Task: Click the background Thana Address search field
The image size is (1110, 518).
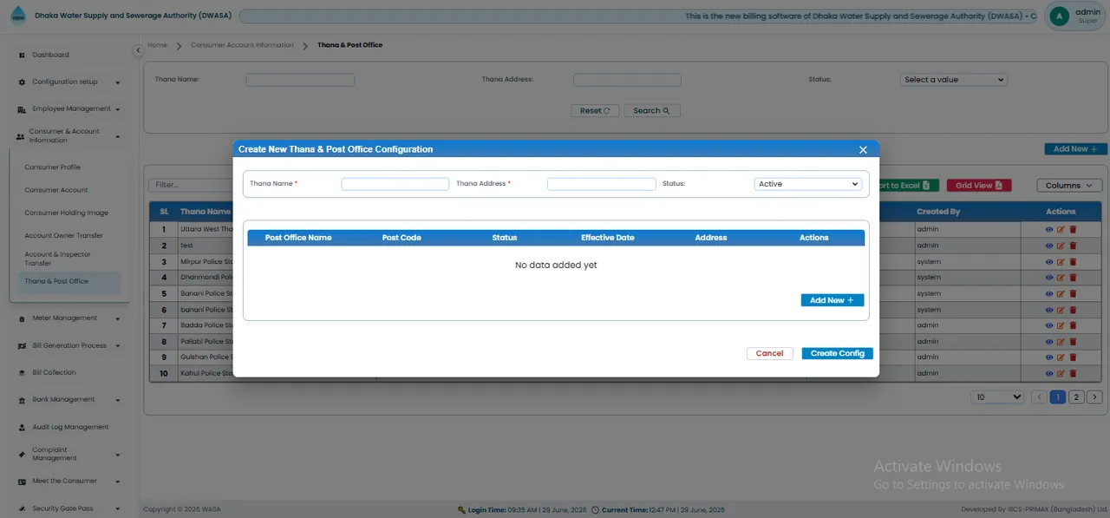Action: pos(627,79)
